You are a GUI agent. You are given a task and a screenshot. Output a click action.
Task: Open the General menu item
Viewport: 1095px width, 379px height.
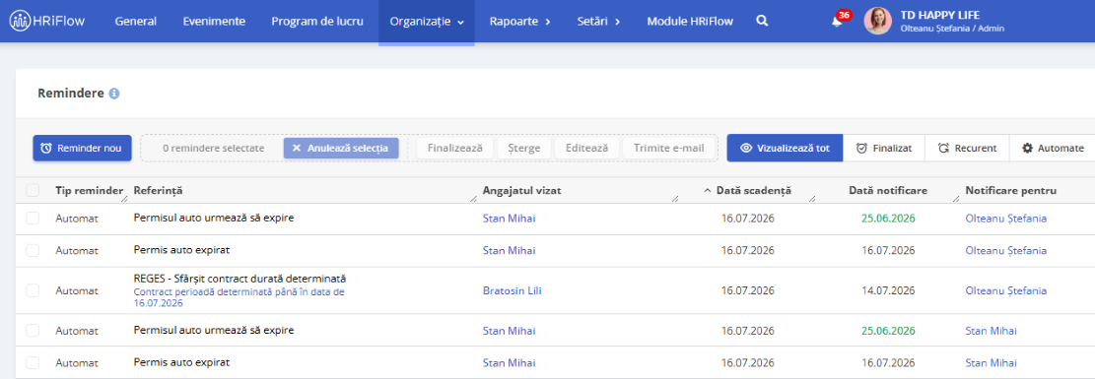(x=135, y=21)
